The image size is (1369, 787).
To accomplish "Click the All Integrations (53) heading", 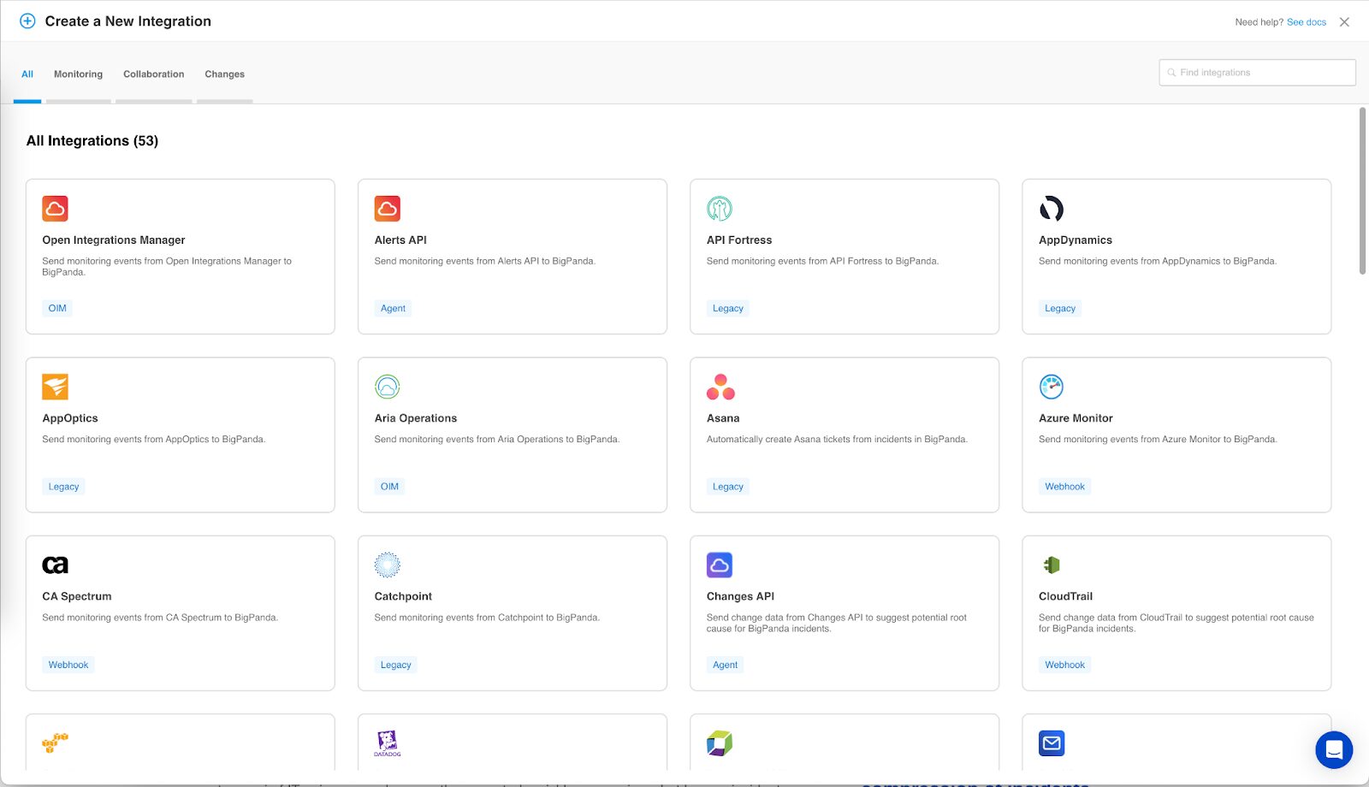I will point(92,141).
